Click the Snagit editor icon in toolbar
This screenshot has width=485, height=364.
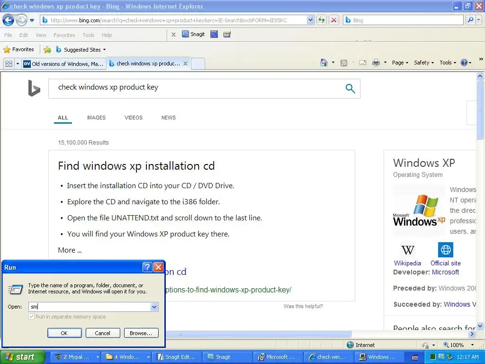coord(227,34)
